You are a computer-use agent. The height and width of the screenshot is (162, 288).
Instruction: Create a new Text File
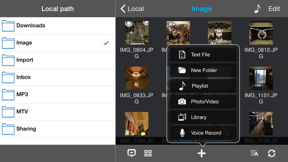(x=203, y=55)
